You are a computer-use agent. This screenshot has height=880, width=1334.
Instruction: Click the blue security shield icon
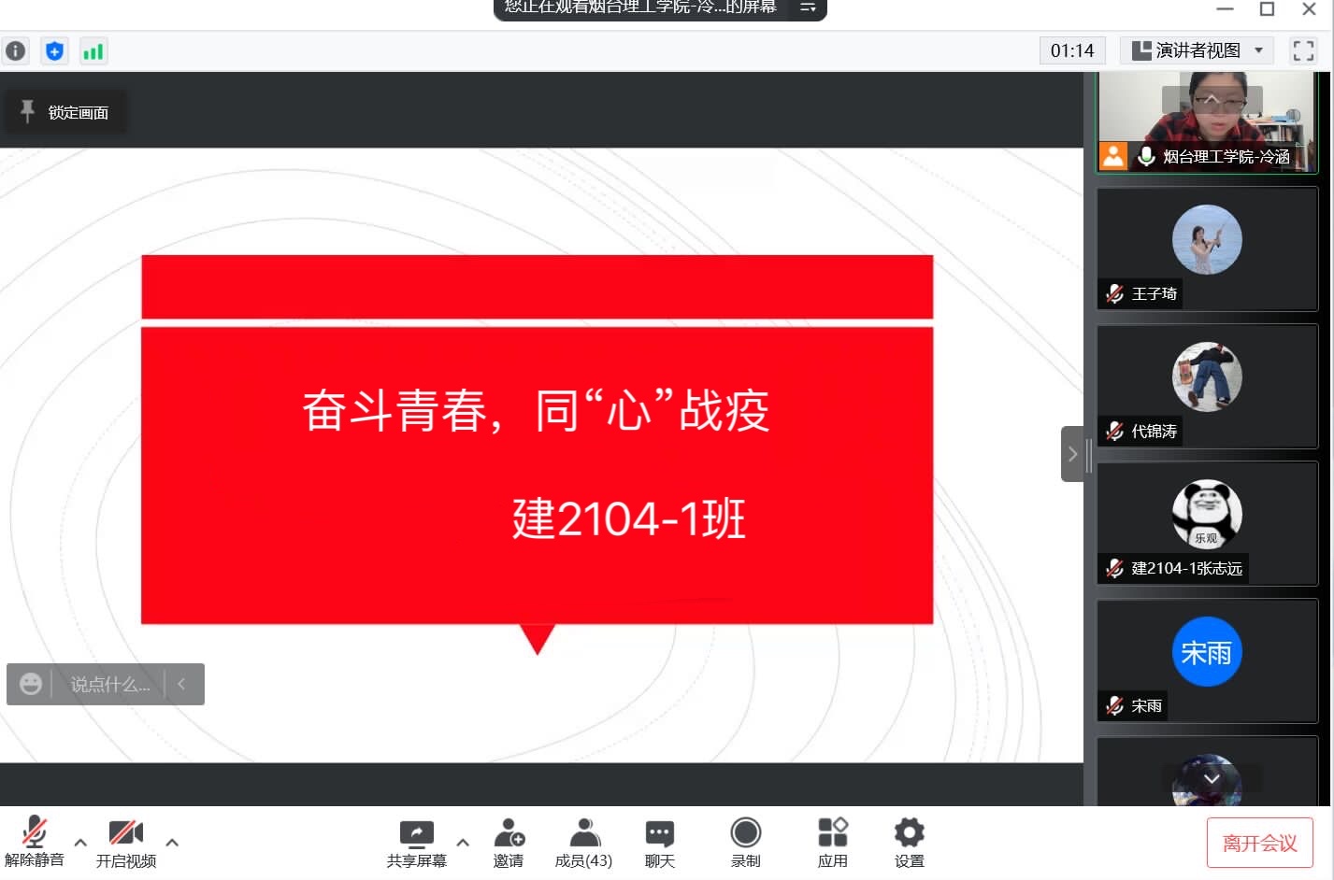(x=55, y=50)
